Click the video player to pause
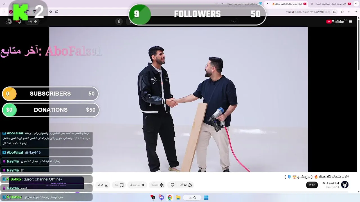 click(x=179, y=99)
